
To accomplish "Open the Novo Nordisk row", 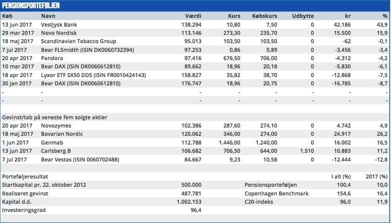I will click(58, 33).
